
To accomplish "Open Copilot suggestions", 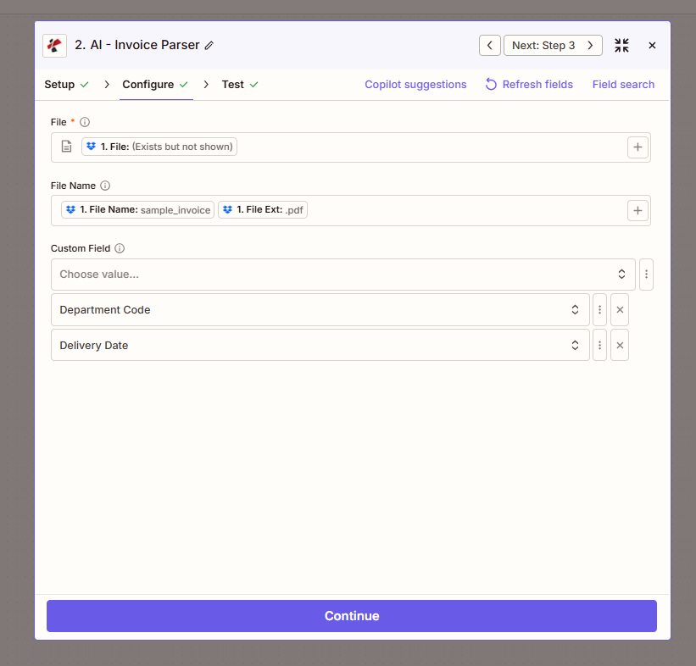I will pos(415,84).
